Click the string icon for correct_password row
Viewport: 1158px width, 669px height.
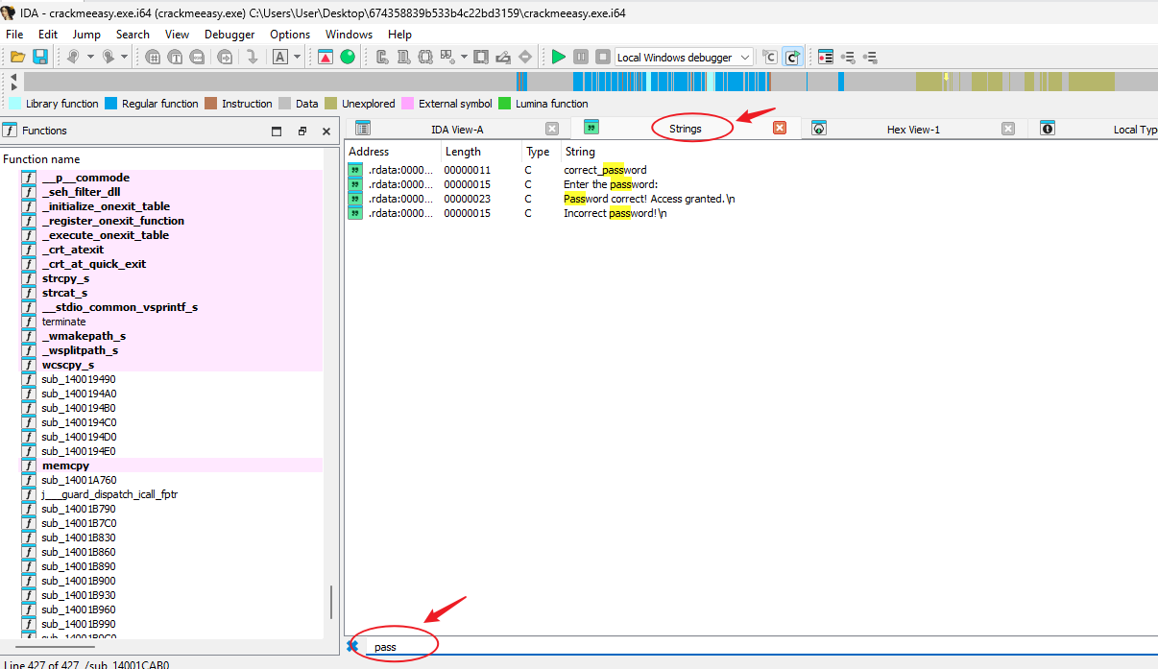355,170
